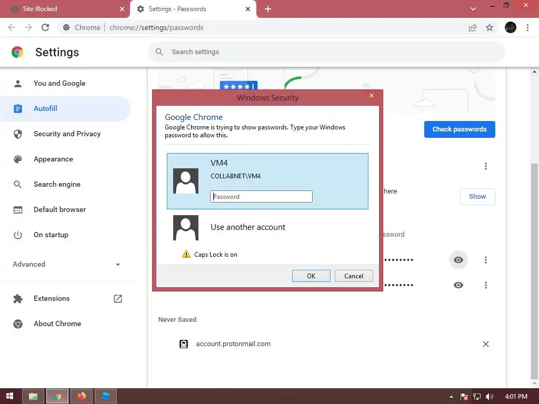Reload the page with the refresh icon
539x404 pixels.
click(45, 27)
